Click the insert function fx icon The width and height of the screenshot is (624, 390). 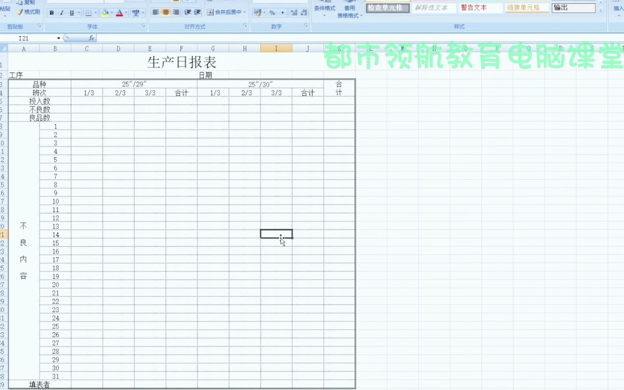[91, 38]
